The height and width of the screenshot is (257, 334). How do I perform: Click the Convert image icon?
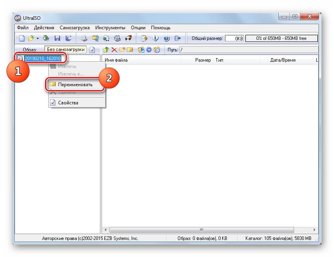[95, 38]
